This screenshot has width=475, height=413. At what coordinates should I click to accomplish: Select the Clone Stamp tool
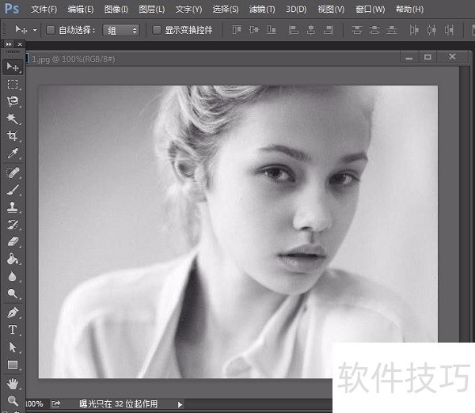click(x=13, y=207)
